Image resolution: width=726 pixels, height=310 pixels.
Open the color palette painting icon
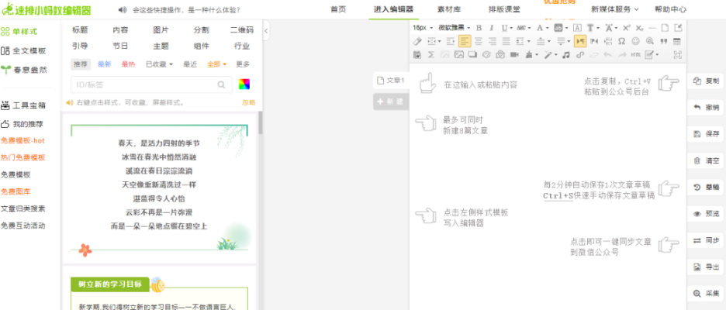(x=486, y=54)
